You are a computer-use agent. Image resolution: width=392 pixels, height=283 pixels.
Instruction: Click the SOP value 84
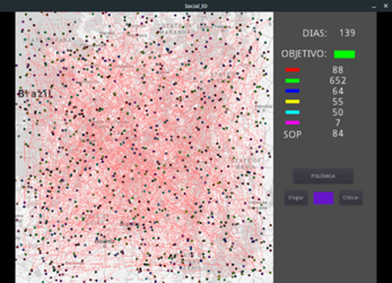click(338, 134)
